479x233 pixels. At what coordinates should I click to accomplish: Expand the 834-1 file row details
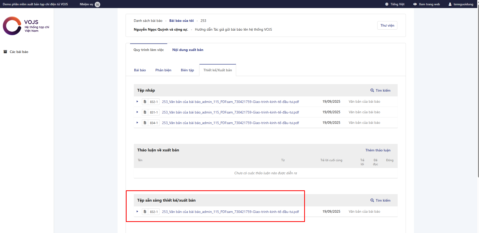[137, 123]
